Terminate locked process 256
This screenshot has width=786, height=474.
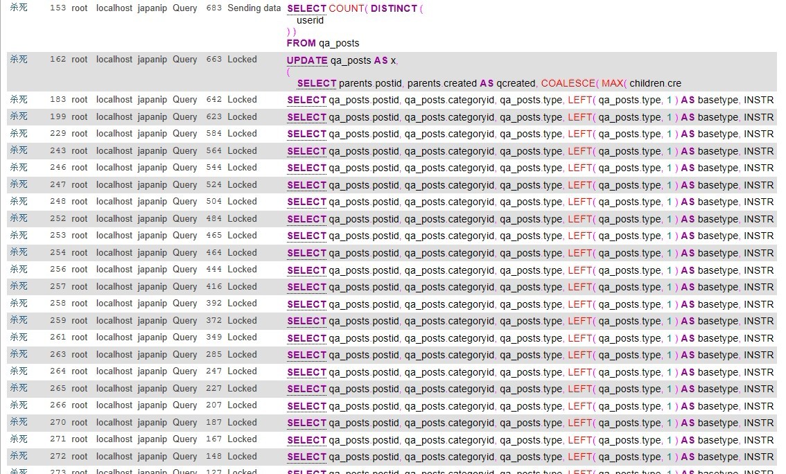19,270
